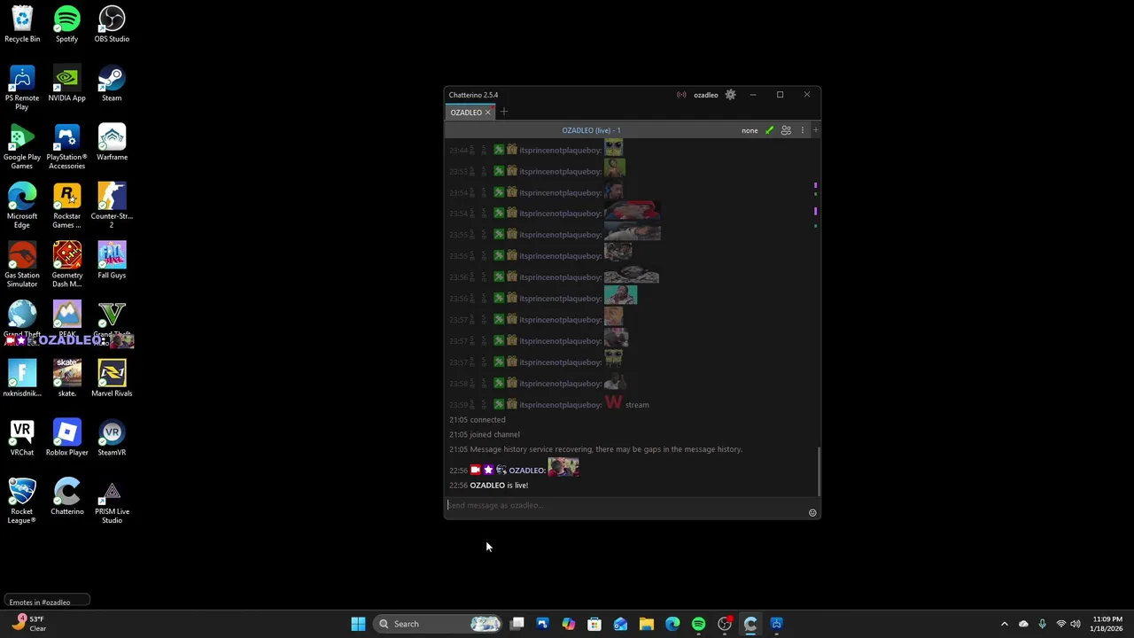Open the viewer list icon
This screenshot has width=1134, height=638.
pos(786,130)
